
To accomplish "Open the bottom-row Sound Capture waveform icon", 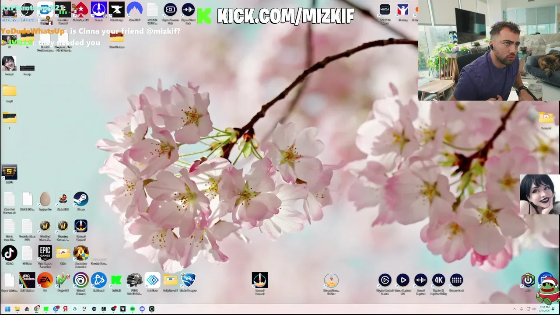I will click(421, 280).
